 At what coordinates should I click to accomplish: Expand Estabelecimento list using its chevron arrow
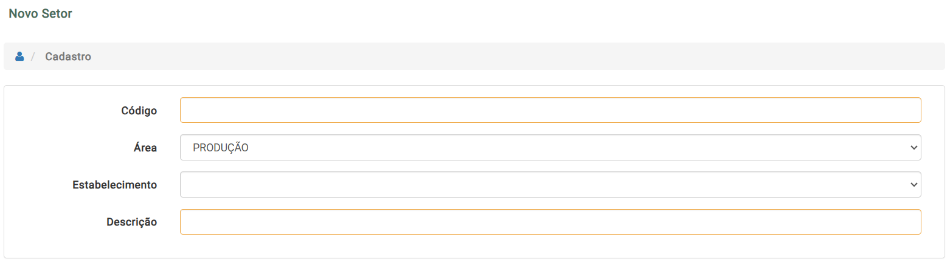913,185
